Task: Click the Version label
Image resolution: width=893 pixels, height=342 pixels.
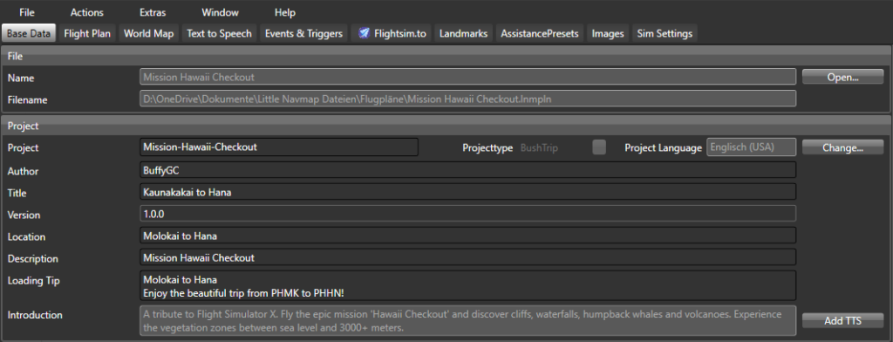Action: pyautogui.click(x=24, y=215)
